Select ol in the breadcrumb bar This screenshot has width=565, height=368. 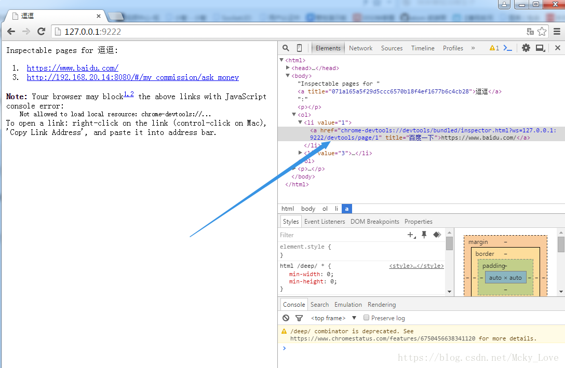click(x=325, y=209)
